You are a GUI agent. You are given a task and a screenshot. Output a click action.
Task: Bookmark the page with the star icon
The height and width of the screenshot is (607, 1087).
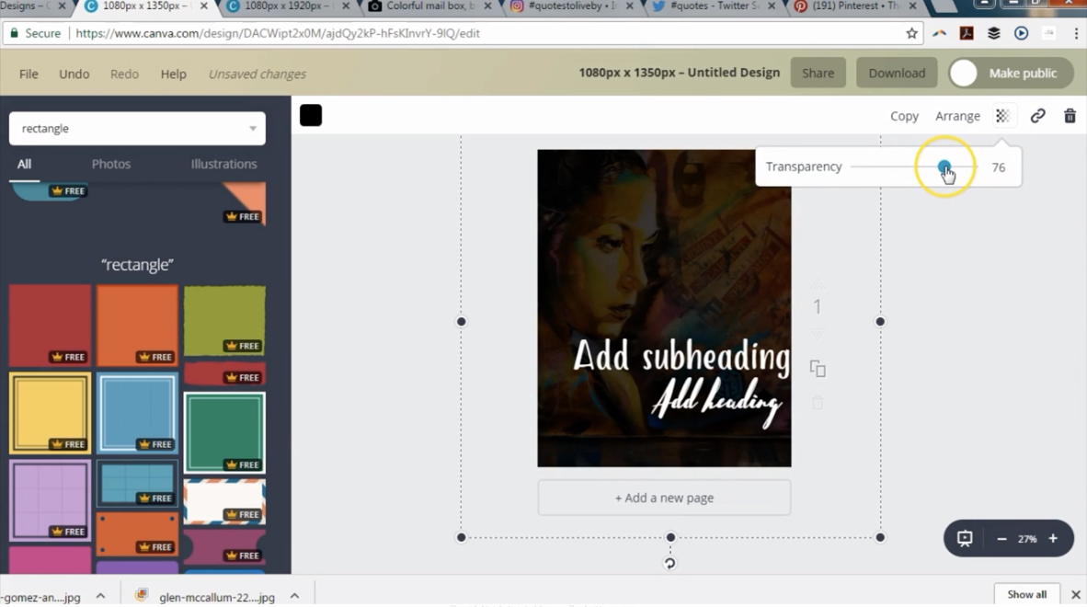(x=910, y=33)
